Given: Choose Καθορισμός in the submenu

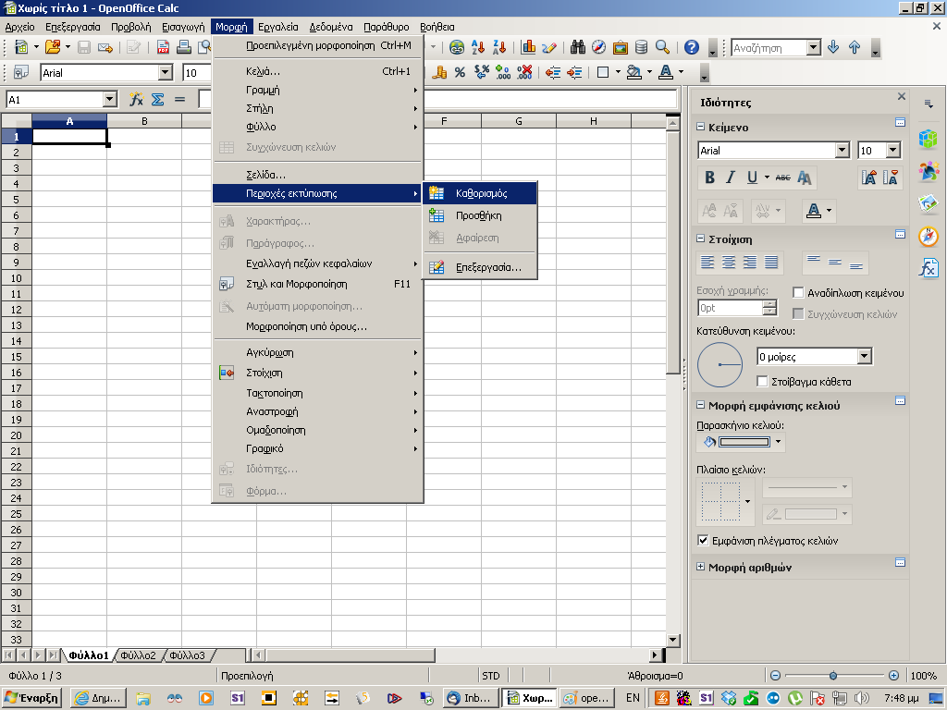Looking at the screenshot, I should point(480,193).
